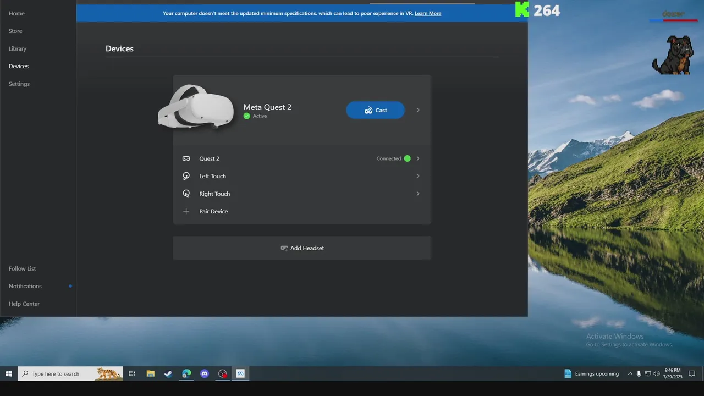This screenshot has height=396, width=704.
Task: Expand the Quest 2 connected row chevron
Action: [x=418, y=158]
